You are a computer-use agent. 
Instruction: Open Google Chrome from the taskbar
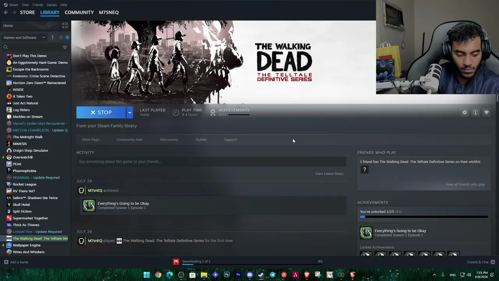click(x=158, y=275)
